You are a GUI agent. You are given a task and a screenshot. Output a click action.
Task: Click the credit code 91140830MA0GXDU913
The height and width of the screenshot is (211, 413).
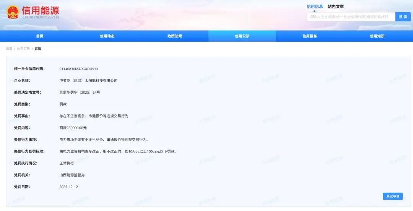tap(79, 69)
